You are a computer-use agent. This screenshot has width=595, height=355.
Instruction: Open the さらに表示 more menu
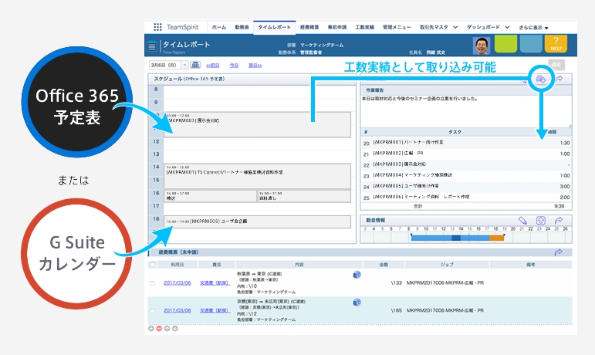533,28
